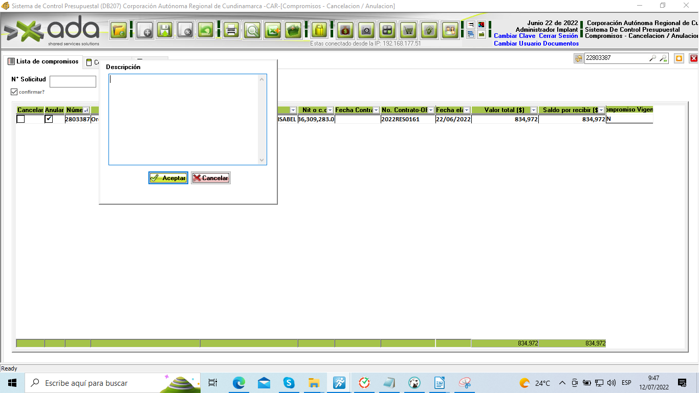Click inside the Descripción text area
Viewport: 699px width, 393px height.
click(x=183, y=119)
